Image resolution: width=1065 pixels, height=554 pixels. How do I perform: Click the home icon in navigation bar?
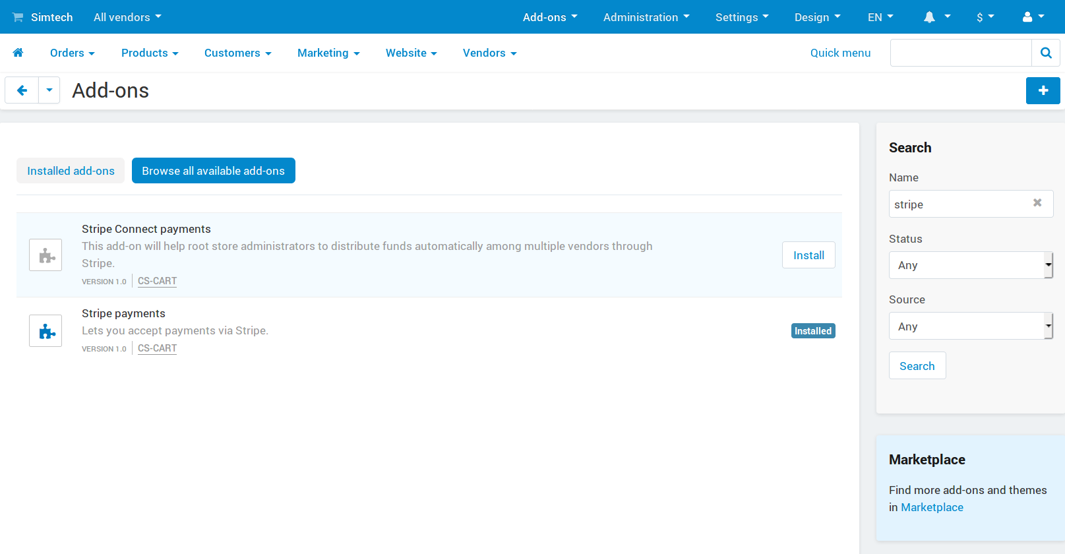(18, 53)
